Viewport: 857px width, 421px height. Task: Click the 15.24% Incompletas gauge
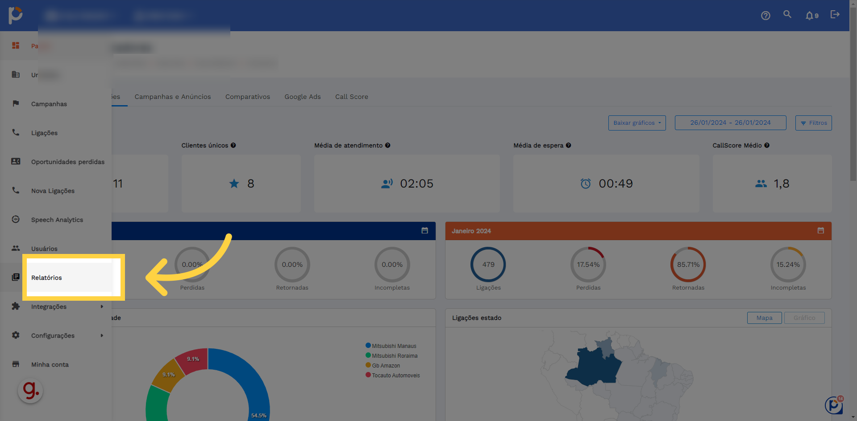pyautogui.click(x=788, y=265)
